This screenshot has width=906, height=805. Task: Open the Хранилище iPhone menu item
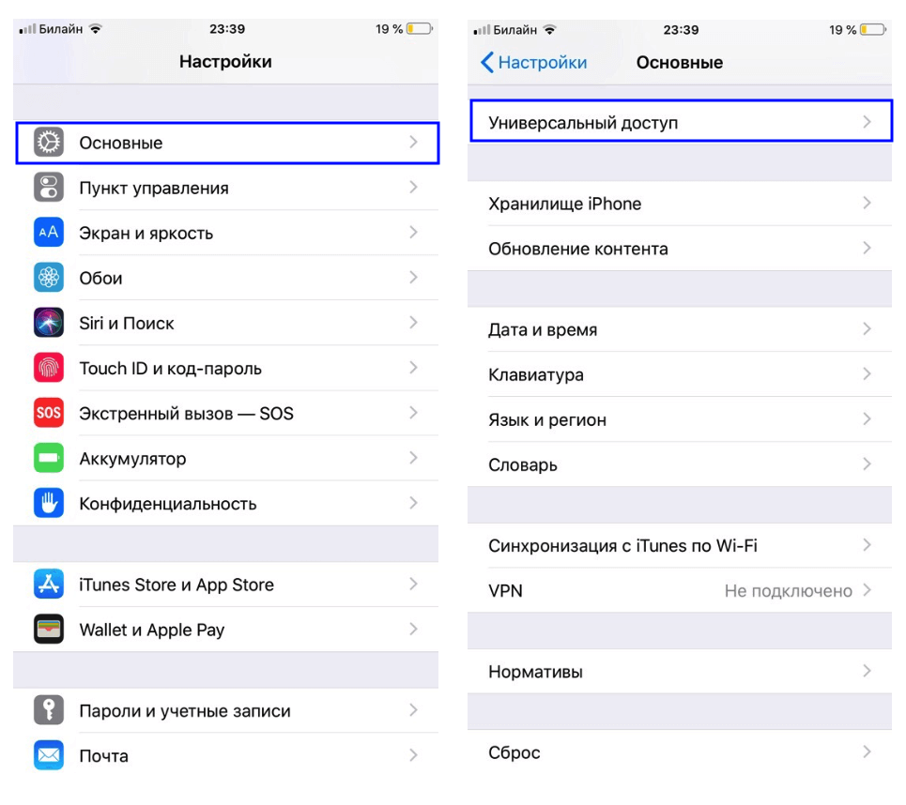point(680,204)
